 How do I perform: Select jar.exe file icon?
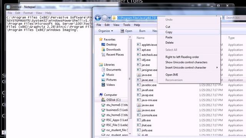pyautogui.click(x=139, y=65)
